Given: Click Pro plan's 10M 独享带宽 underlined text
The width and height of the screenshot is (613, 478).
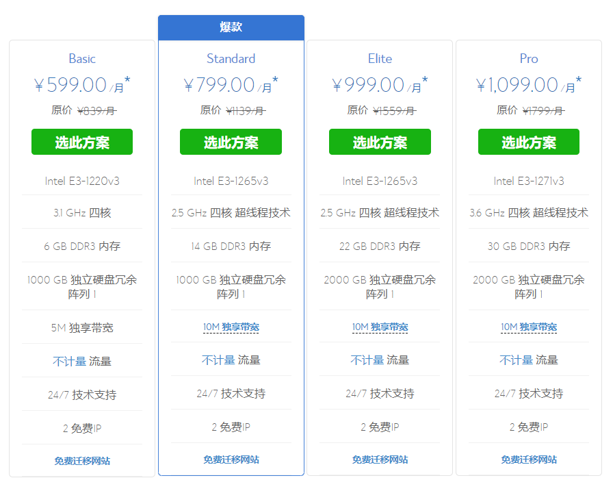Looking at the screenshot, I should point(528,327).
